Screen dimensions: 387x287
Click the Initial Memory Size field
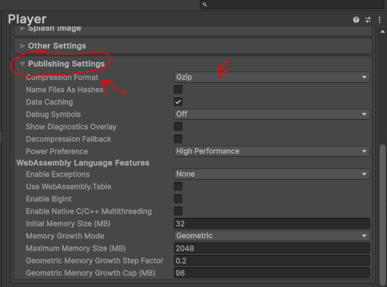point(271,223)
